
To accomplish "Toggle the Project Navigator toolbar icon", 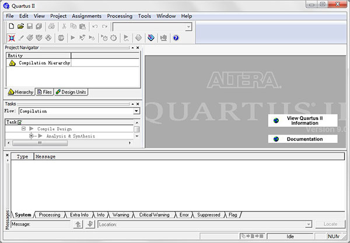I will click(12, 38).
